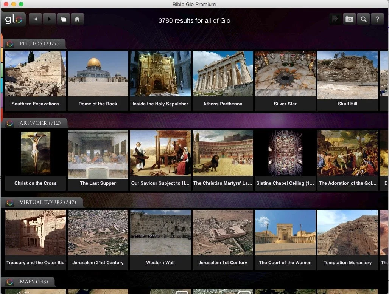Open help with the question mark icon
The width and height of the screenshot is (389, 294).
point(377,19)
